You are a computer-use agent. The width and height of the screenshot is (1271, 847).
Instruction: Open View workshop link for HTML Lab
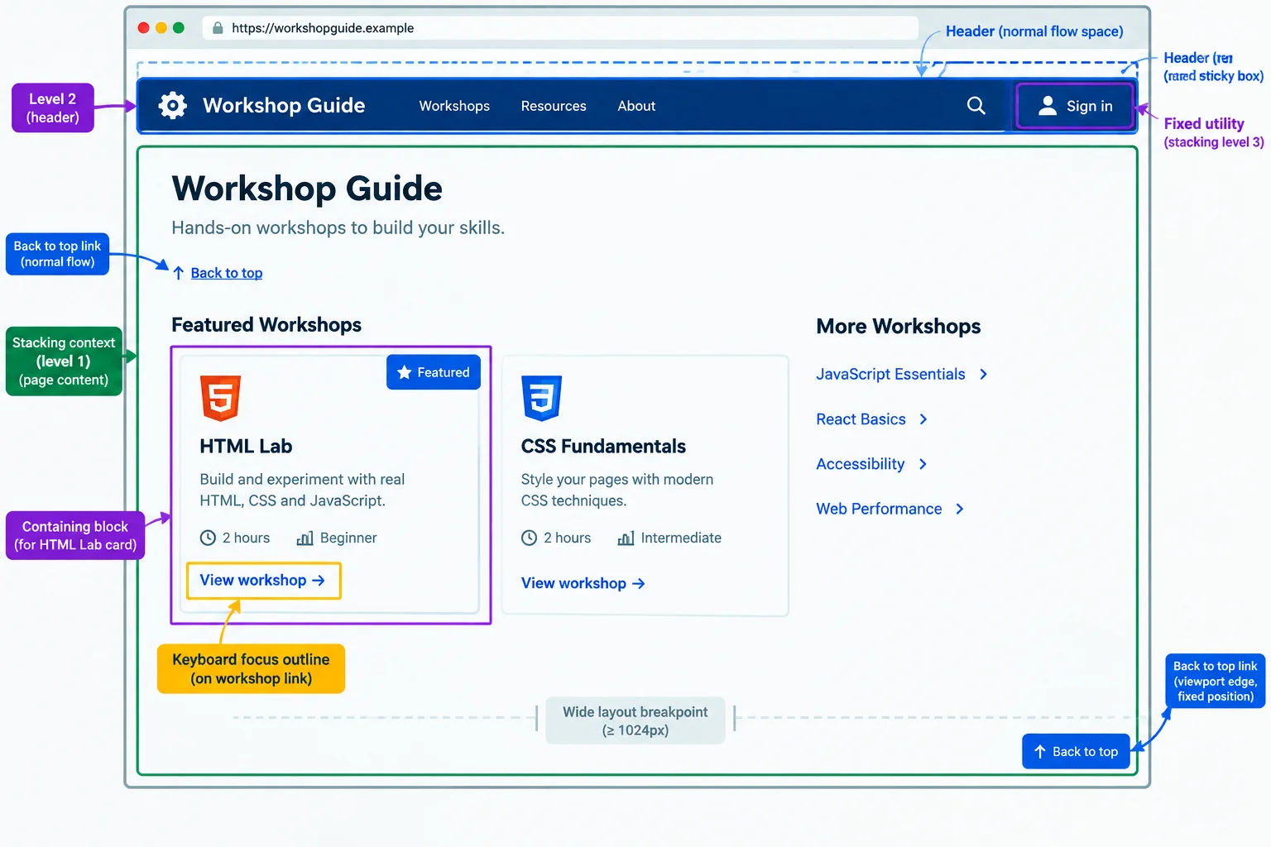tap(263, 581)
